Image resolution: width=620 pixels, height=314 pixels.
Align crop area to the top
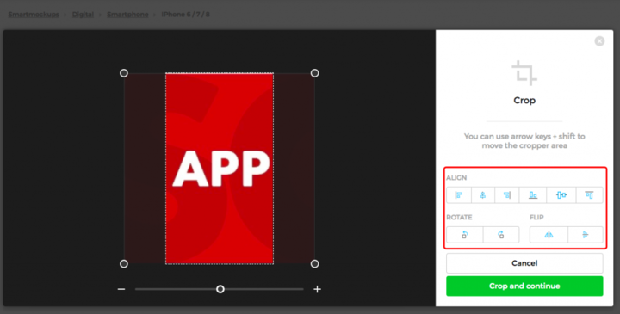[589, 195]
